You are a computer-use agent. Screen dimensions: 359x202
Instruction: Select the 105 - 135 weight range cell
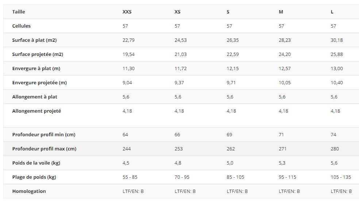point(341,177)
